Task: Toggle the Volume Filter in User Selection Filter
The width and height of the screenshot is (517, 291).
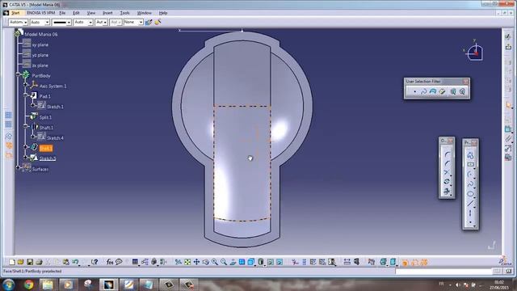Action: point(442,91)
